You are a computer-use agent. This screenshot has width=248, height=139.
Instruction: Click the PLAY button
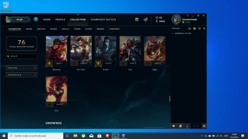coord(20,20)
